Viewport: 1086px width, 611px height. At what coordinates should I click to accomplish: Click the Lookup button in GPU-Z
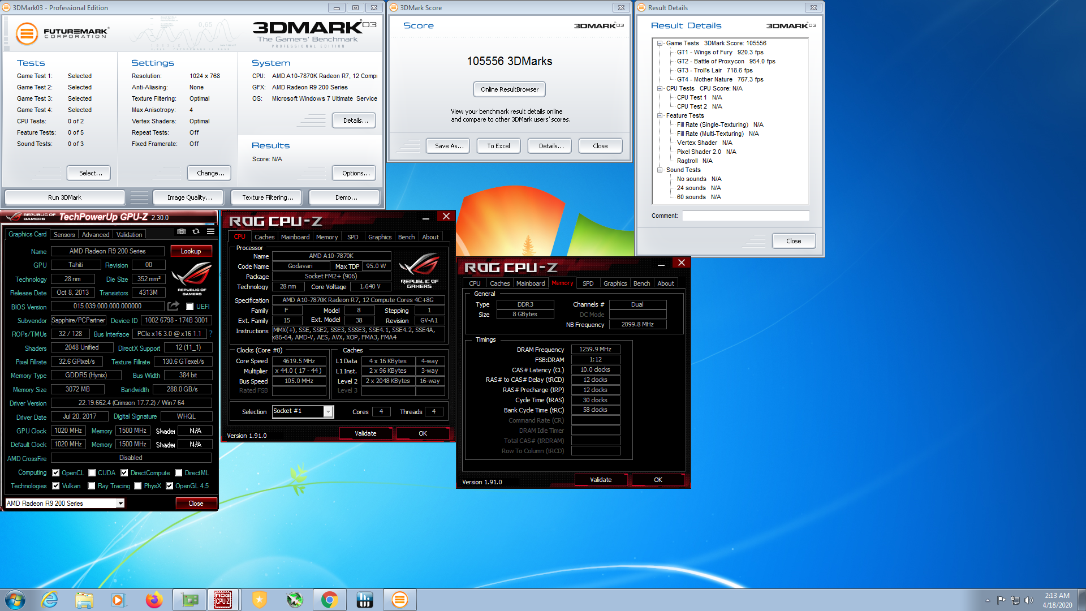191,251
